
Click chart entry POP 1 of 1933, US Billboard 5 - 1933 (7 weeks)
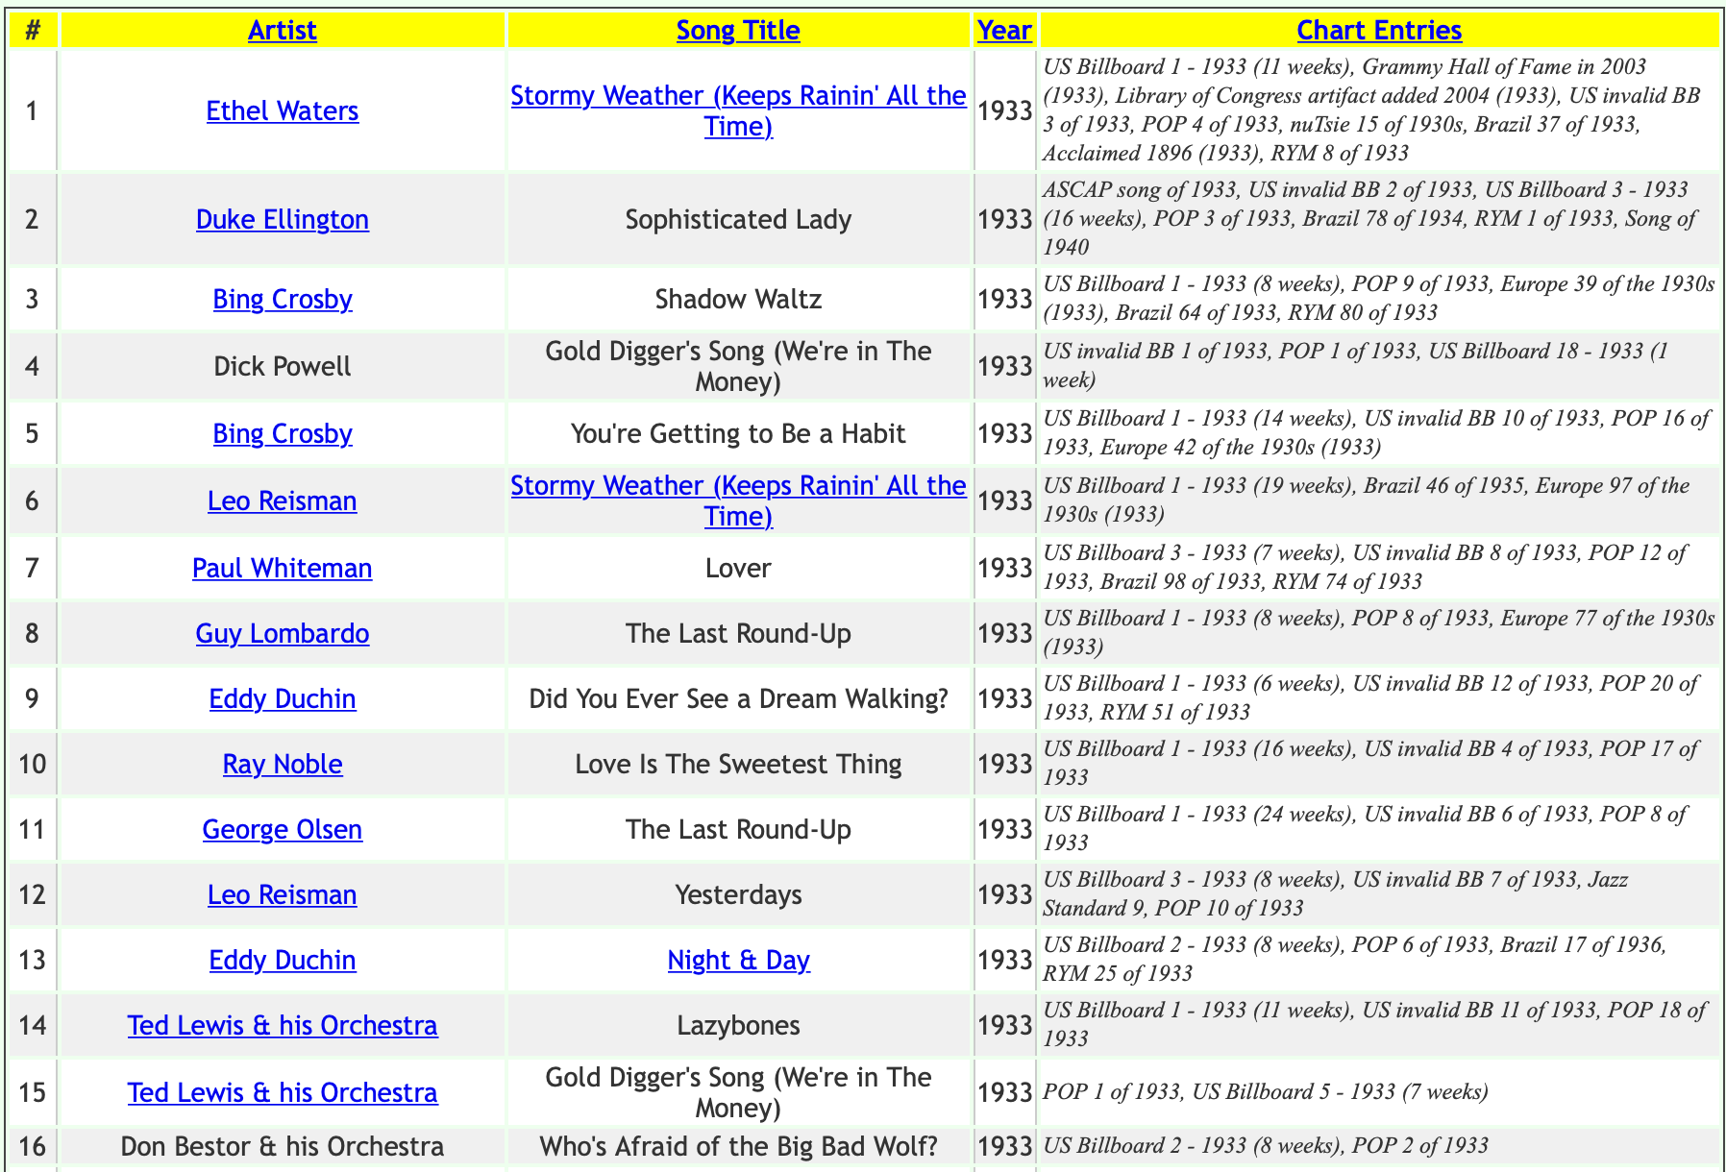[1266, 1092]
